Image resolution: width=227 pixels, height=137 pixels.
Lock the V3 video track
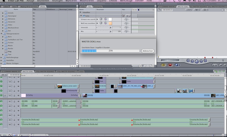click(14, 86)
